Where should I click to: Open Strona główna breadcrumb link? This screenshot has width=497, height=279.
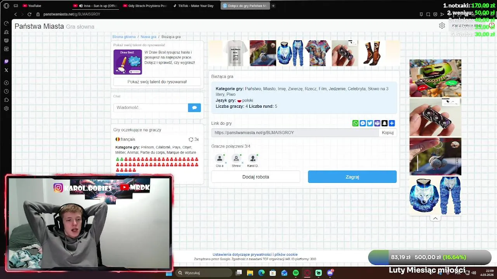pyautogui.click(x=124, y=37)
